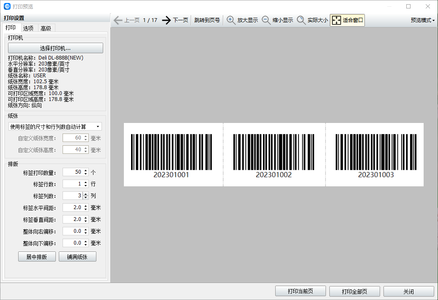Decrease 整体向下偏移 with down arrow
438x300 pixels.
point(86,245)
